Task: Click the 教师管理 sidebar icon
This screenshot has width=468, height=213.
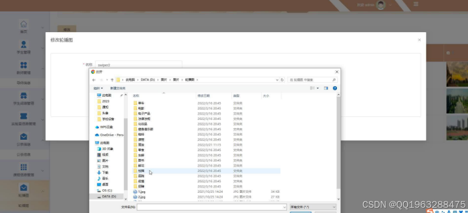Action: (23, 65)
